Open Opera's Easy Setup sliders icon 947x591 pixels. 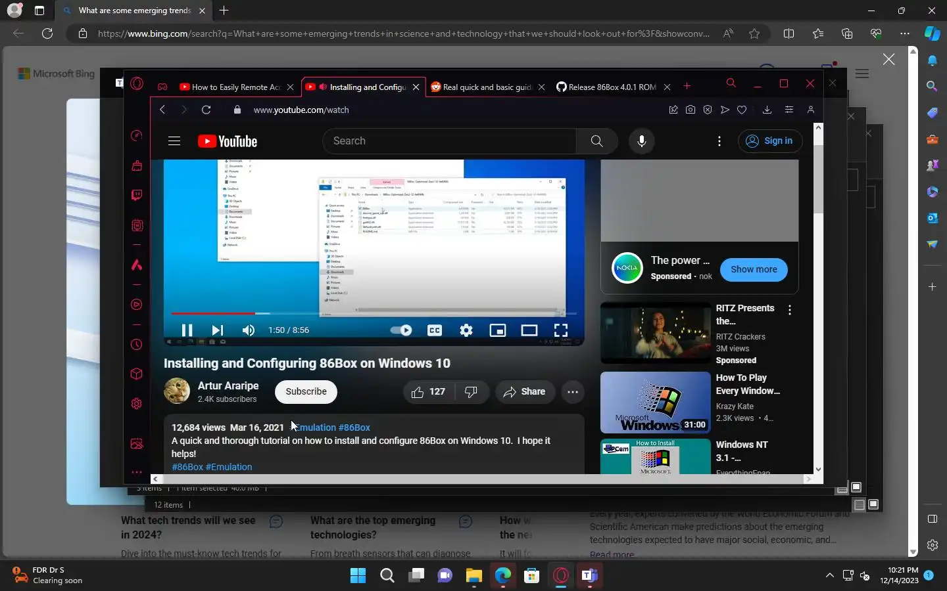tap(789, 110)
